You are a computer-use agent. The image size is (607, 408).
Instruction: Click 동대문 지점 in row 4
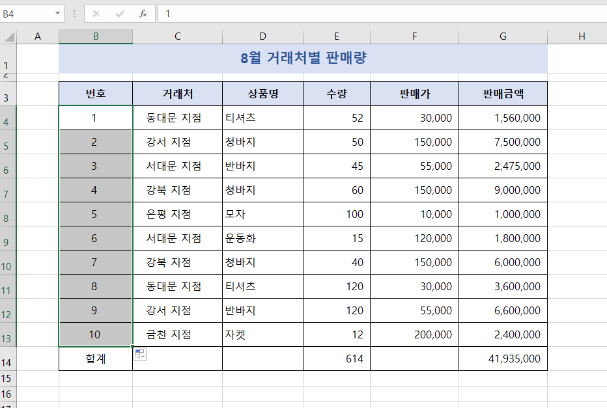177,118
